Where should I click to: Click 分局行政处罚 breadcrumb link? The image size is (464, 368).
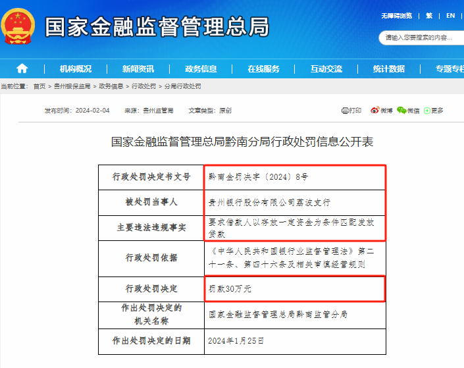pyautogui.click(x=182, y=86)
